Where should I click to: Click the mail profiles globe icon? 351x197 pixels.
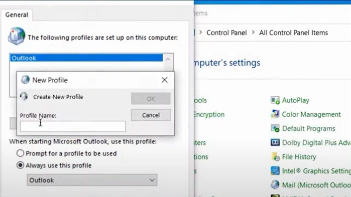(x=17, y=36)
